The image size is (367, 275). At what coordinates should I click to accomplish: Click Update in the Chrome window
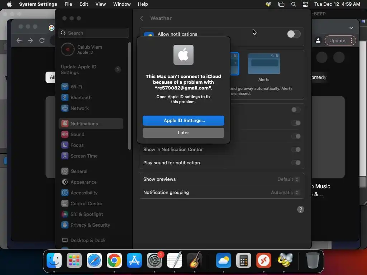tap(337, 40)
